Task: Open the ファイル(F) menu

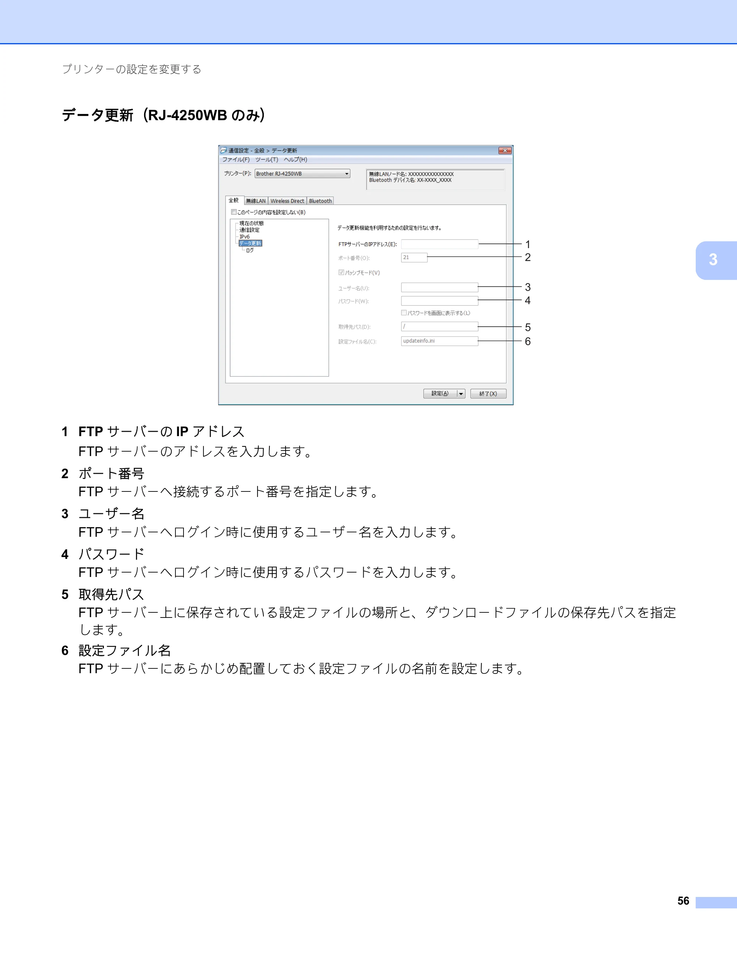Action: (236, 160)
